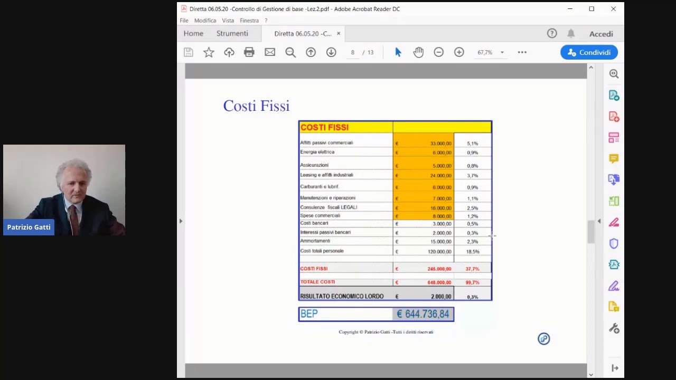Viewport: 676px width, 380px height.
Task: Open the Modifica menu
Action: click(x=205, y=21)
